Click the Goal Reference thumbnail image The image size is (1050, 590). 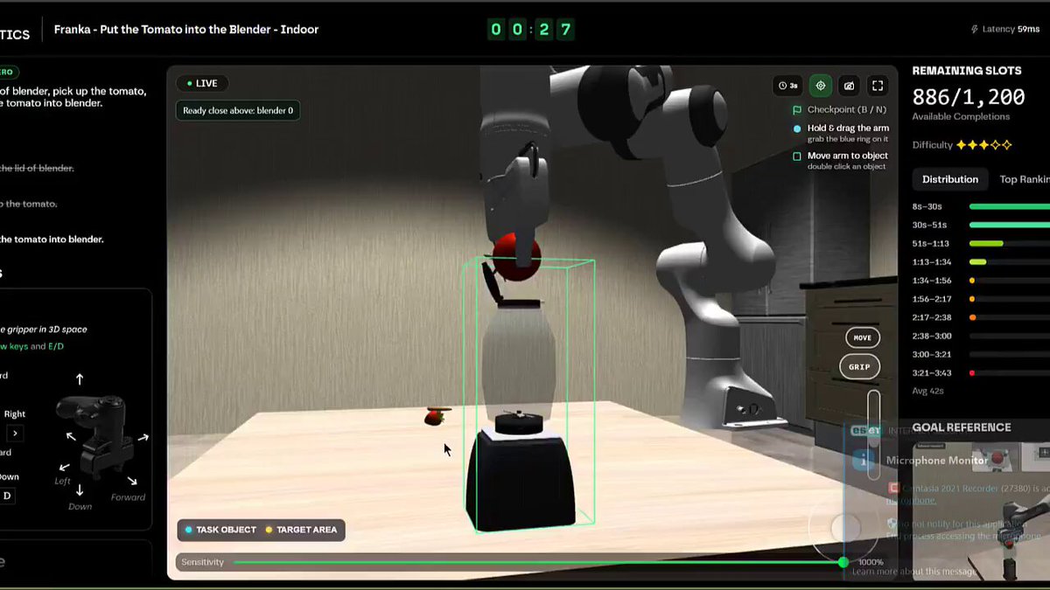[982, 511]
